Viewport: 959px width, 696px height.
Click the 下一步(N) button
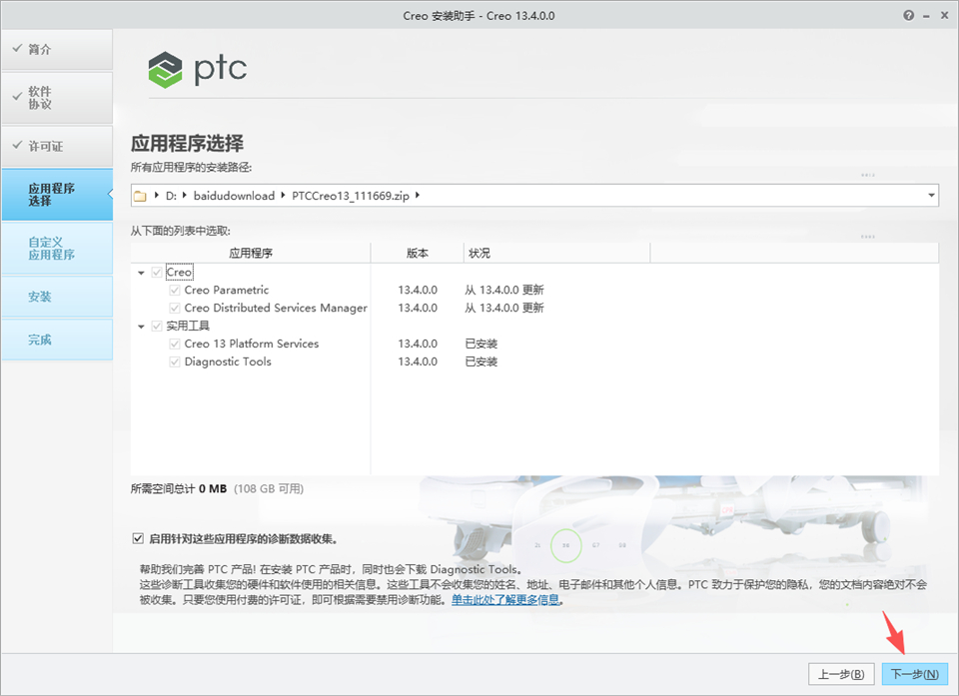tap(914, 674)
